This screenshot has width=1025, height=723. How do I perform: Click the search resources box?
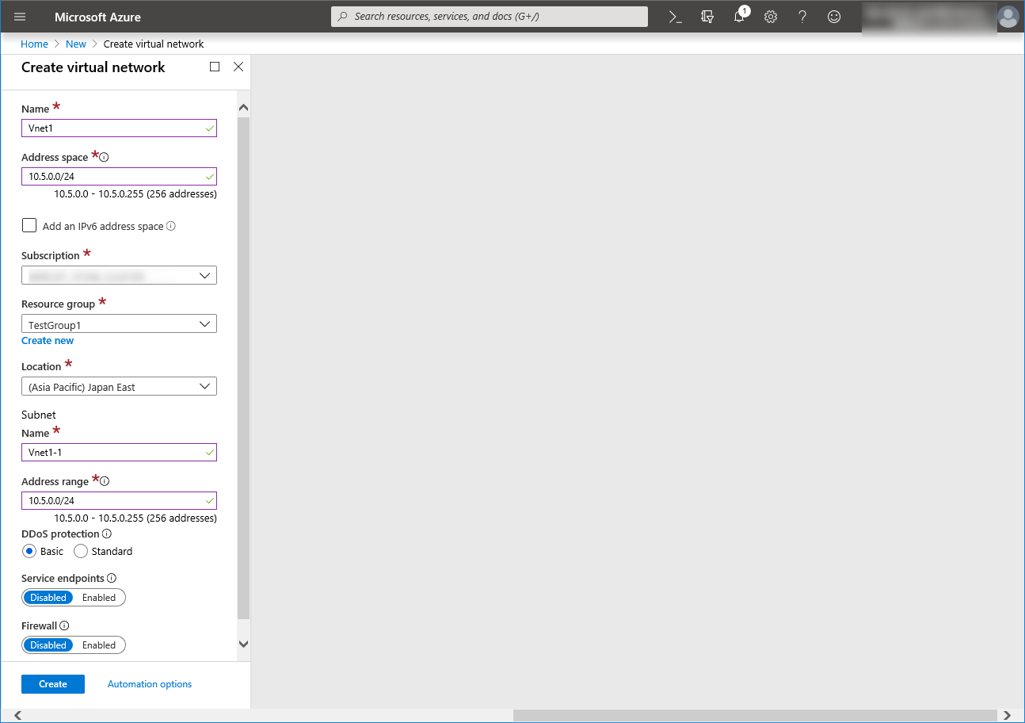(x=490, y=17)
